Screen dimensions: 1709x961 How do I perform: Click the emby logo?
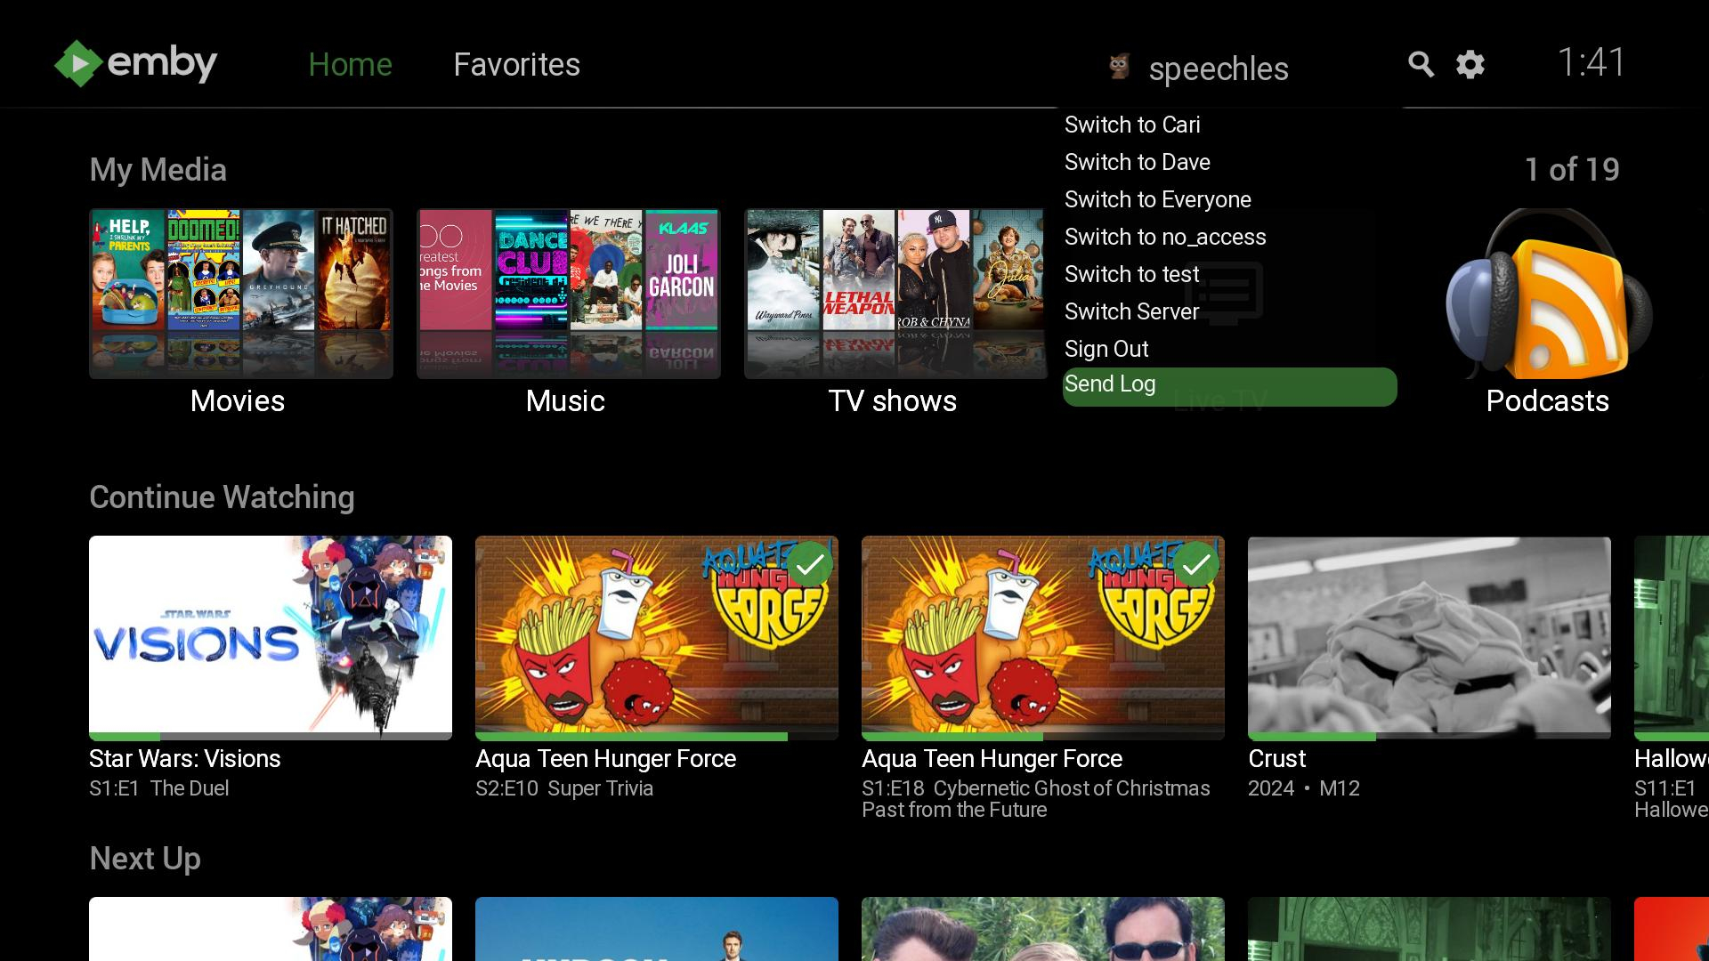136,63
